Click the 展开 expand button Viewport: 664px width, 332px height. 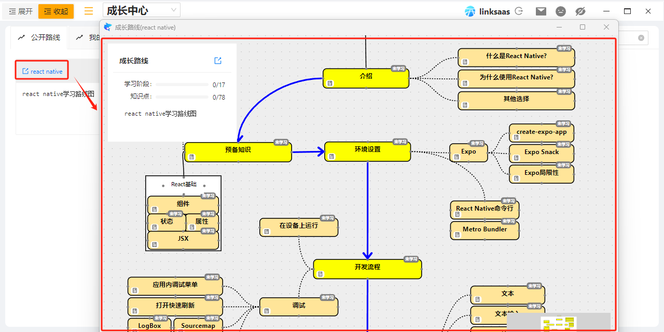[21, 11]
